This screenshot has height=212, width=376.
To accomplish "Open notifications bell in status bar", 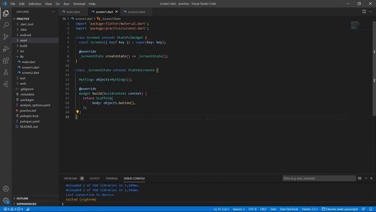I will tap(371, 209).
